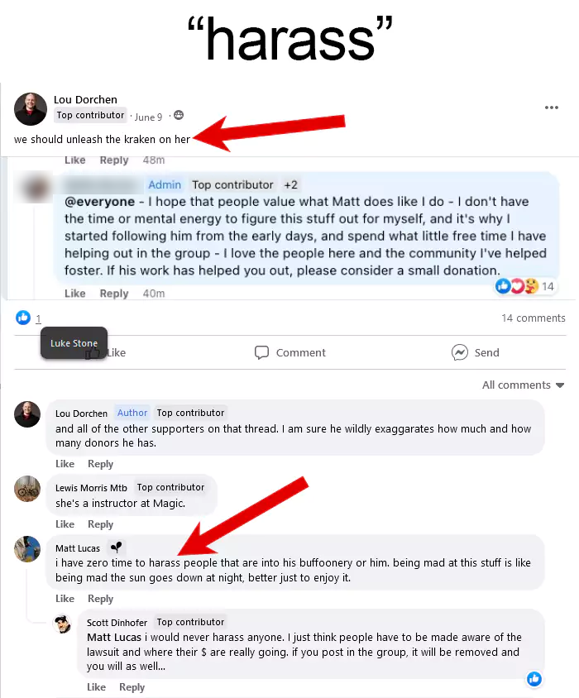This screenshot has height=698, width=579.
Task: Click the seedling badge beside Matt Lucas
Action: [x=117, y=547]
